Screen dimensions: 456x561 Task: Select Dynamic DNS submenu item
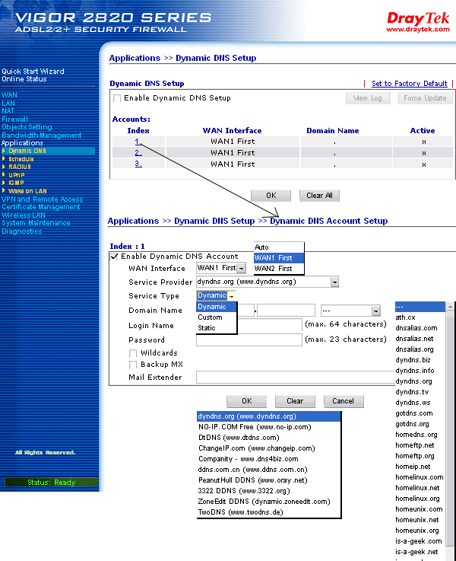(x=27, y=151)
